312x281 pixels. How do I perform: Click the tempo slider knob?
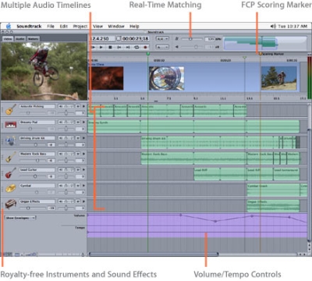tap(190, 39)
